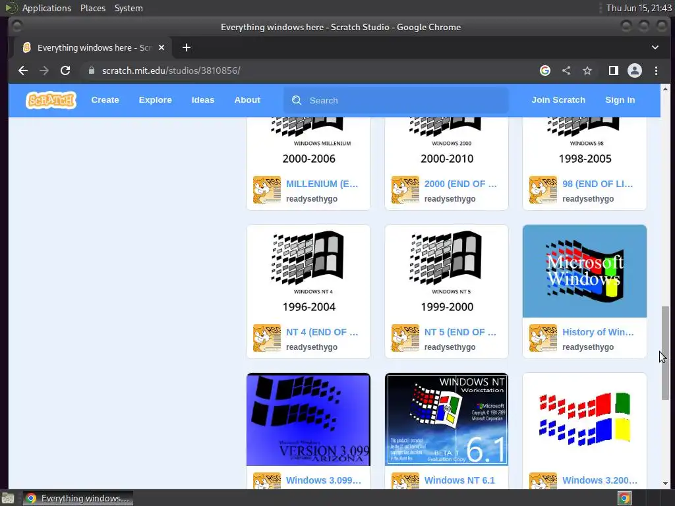Open the Version 3.099 Arizona thumbnail
The image size is (675, 506).
308,420
